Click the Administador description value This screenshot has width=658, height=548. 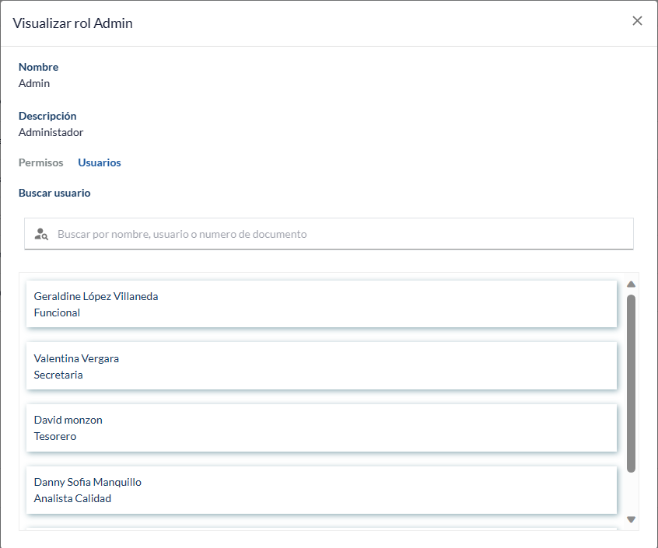tap(51, 132)
